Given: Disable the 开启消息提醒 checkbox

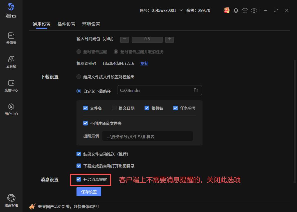Looking at the screenshot, I should pyautogui.click(x=79, y=179).
